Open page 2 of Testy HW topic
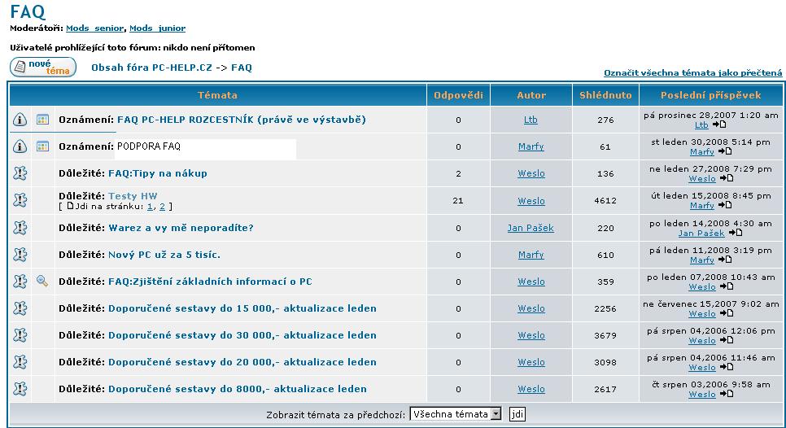Viewport: 786px width, 428px height. tap(160, 207)
